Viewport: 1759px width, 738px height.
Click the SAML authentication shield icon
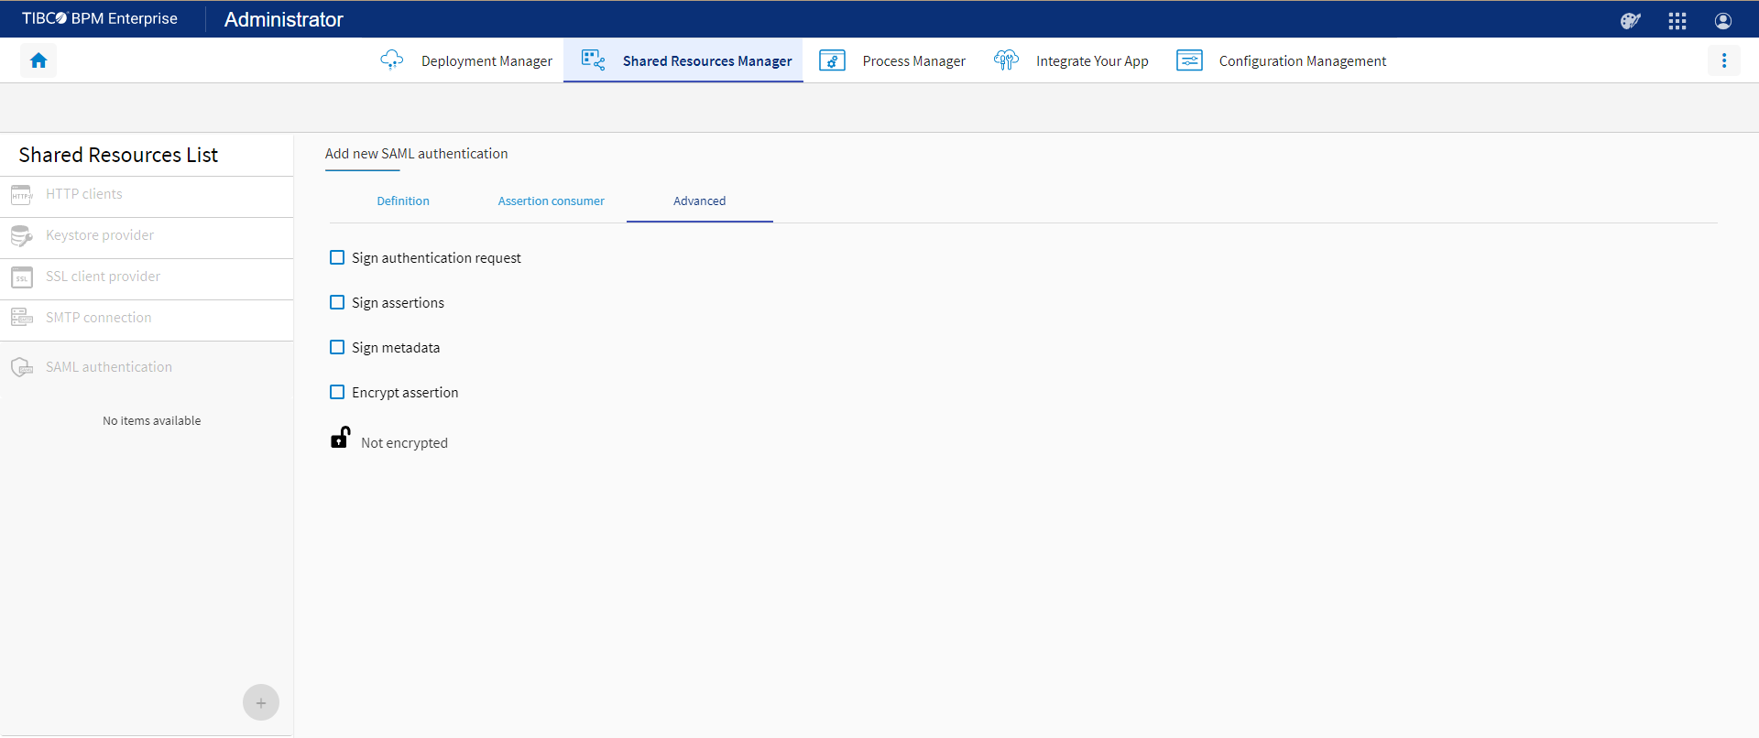[22, 367]
